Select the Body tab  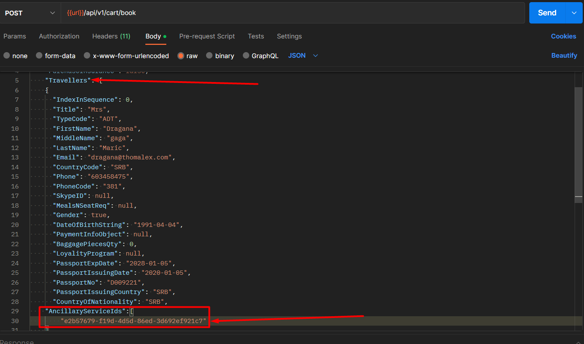[x=156, y=36]
